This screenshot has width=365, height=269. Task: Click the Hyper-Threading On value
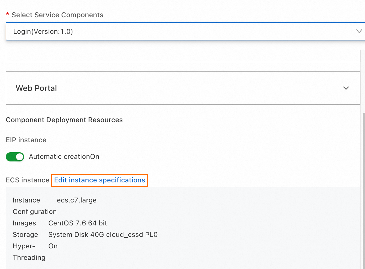[53, 246]
